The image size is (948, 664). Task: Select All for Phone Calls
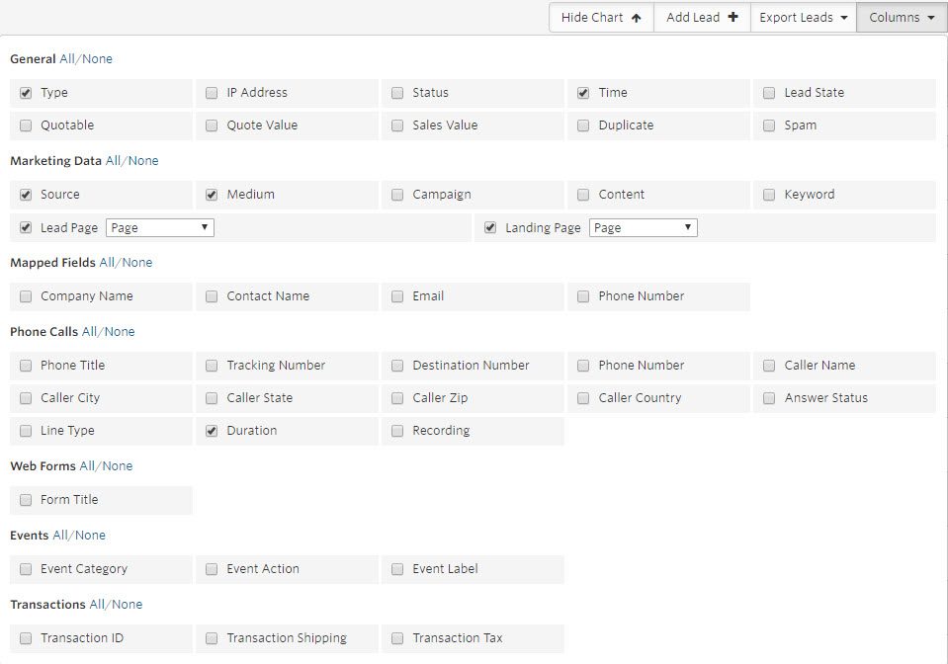(x=90, y=332)
